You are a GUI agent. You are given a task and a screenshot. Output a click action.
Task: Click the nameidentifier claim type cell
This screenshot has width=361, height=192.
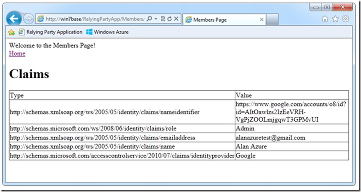(122, 112)
